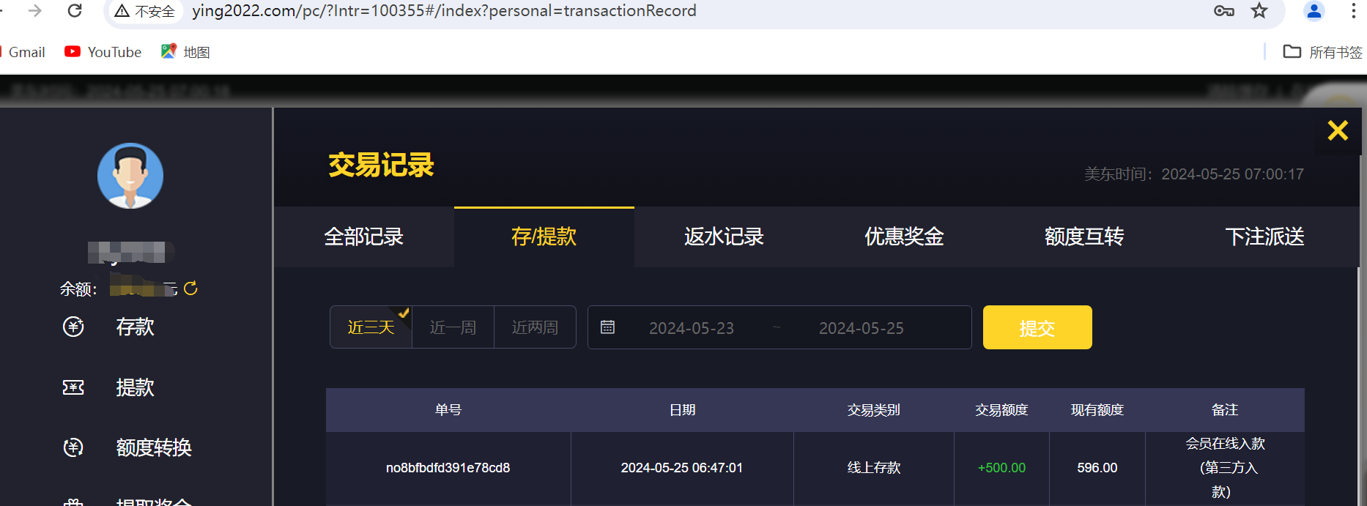Image resolution: width=1367 pixels, height=506 pixels.
Task: Click the 美东时间 timestamp text
Action: tap(1194, 174)
